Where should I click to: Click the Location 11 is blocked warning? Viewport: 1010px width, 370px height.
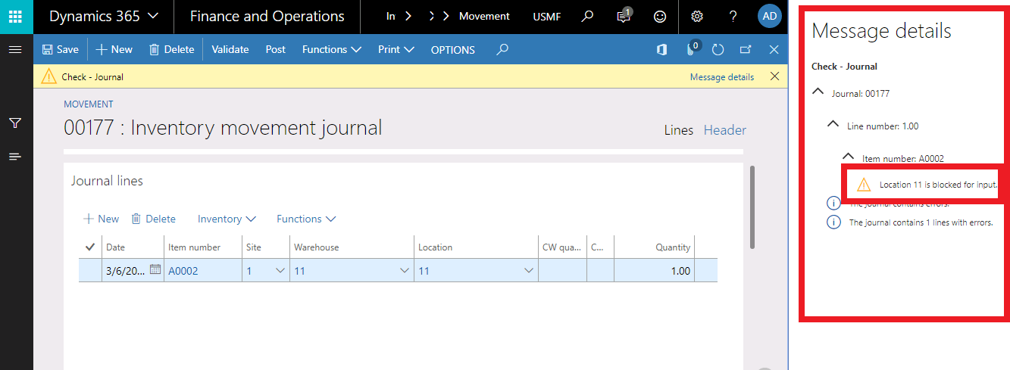pyautogui.click(x=927, y=184)
